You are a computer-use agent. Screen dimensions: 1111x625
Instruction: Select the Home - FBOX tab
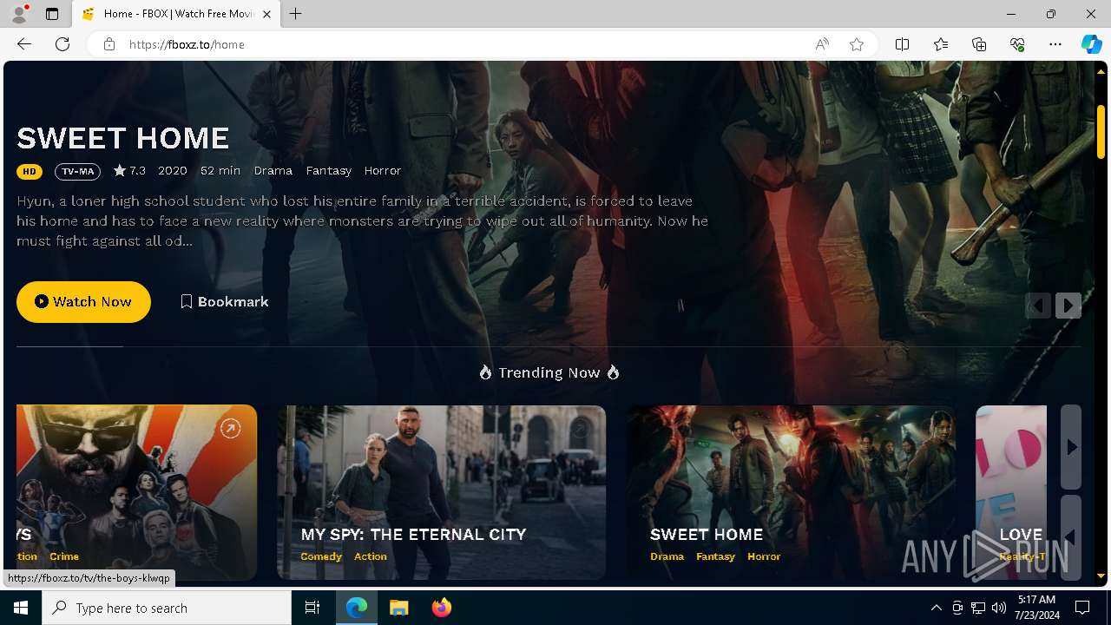(177, 14)
